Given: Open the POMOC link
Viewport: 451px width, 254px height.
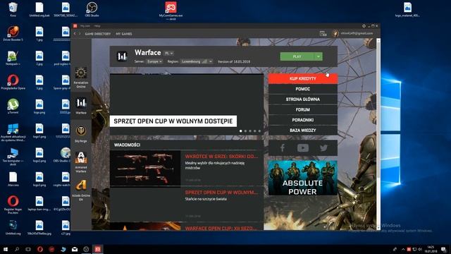Looking at the screenshot, I should [x=303, y=89].
